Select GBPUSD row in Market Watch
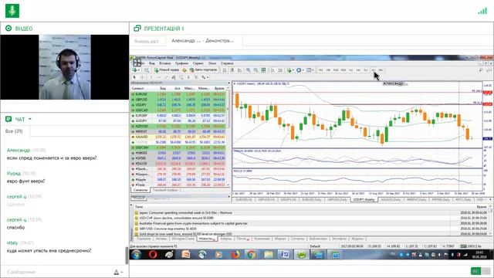The width and height of the screenshot is (494, 278). click(x=178, y=100)
